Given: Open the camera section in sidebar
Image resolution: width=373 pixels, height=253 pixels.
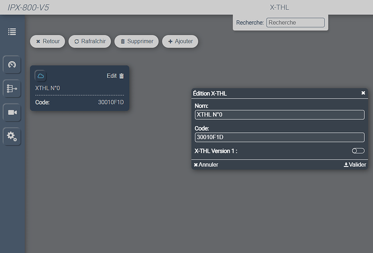Looking at the screenshot, I should coord(12,113).
